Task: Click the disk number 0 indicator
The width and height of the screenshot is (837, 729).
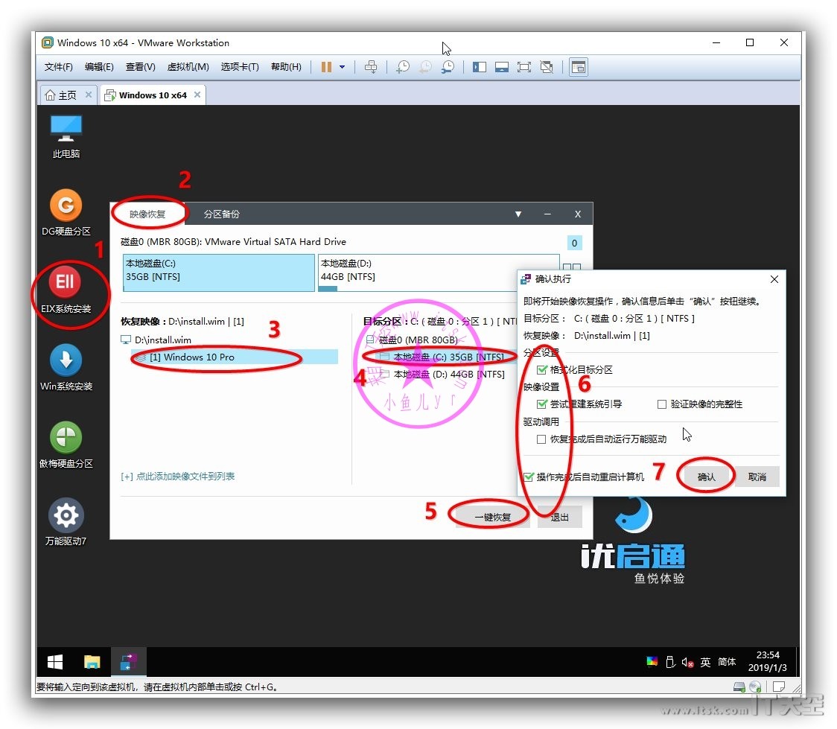Action: point(574,243)
